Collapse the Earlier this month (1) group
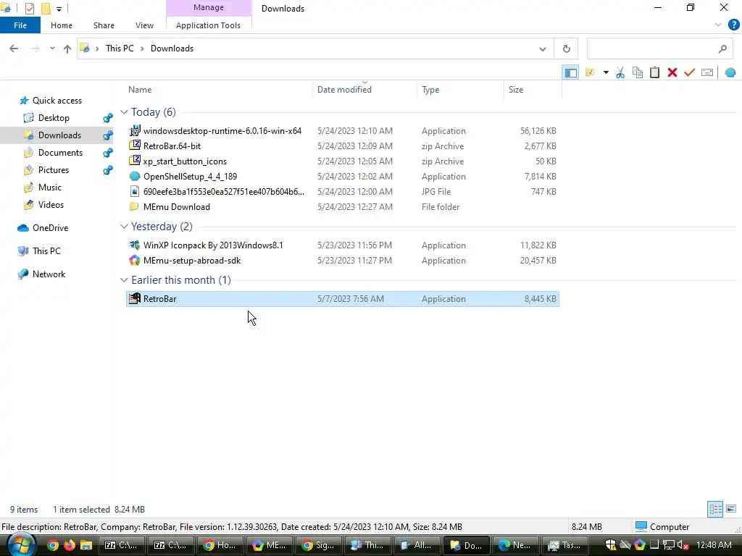This screenshot has width=742, height=556. [x=124, y=280]
